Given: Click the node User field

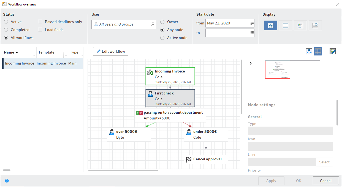Looking at the screenshot, I should click(x=282, y=162).
